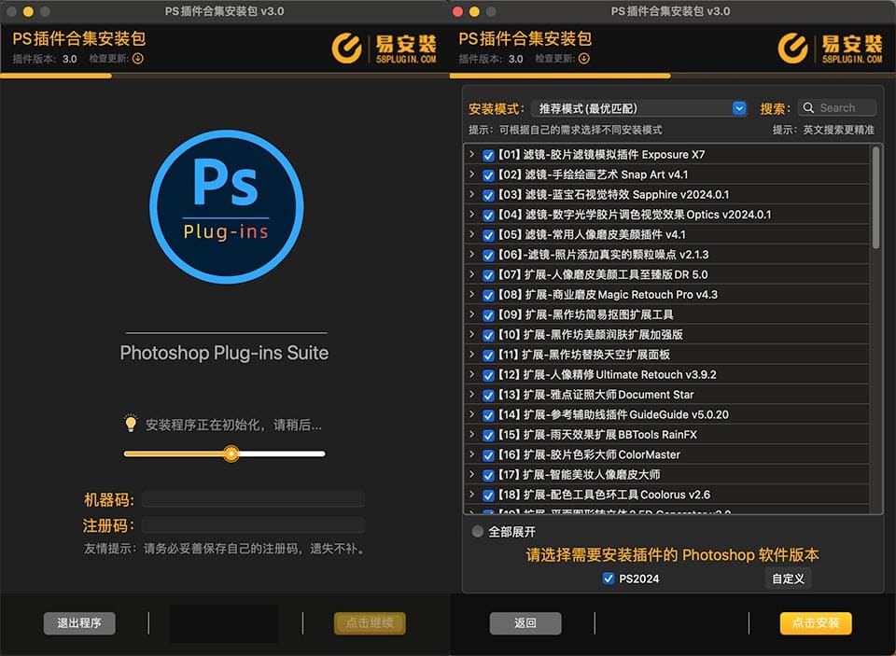Click the 检查更新 download icon in the initializing window
The image size is (896, 656).
click(x=138, y=58)
